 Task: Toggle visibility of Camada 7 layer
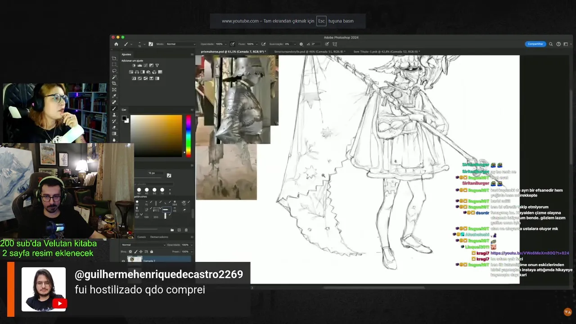coord(123,261)
